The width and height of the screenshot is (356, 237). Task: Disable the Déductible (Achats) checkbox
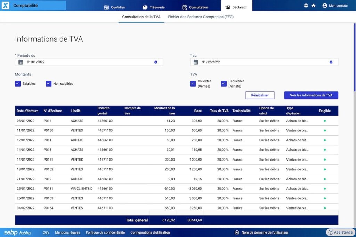[x=223, y=83]
